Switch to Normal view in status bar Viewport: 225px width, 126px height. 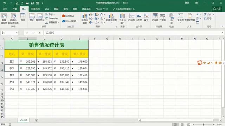click(x=175, y=125)
